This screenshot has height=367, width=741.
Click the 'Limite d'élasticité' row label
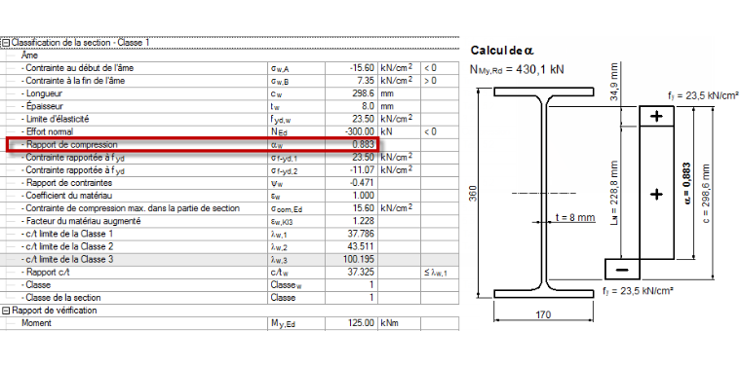(58, 119)
